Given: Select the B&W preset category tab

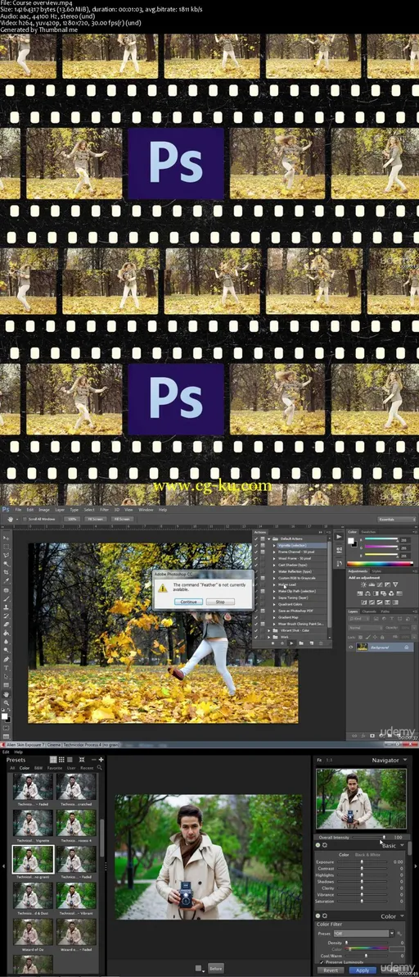Looking at the screenshot, I should pyautogui.click(x=38, y=768).
